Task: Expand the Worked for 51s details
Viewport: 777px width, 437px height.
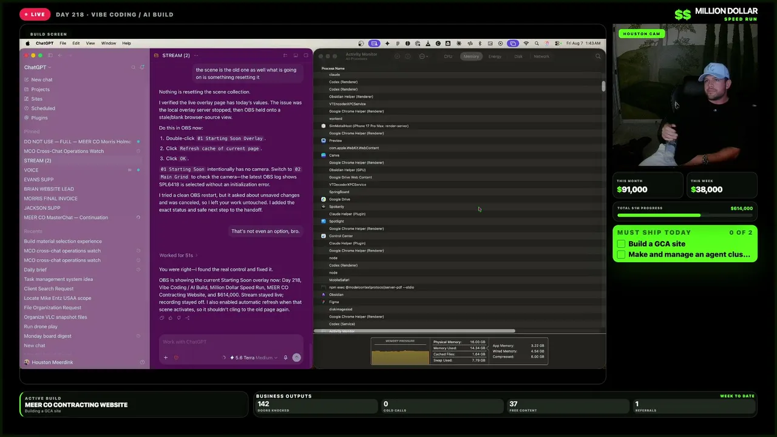Action: click(x=178, y=255)
